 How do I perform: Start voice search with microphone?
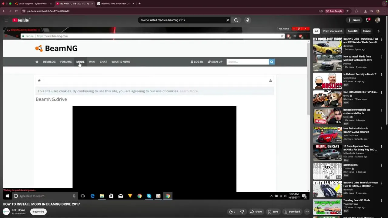coord(248,20)
